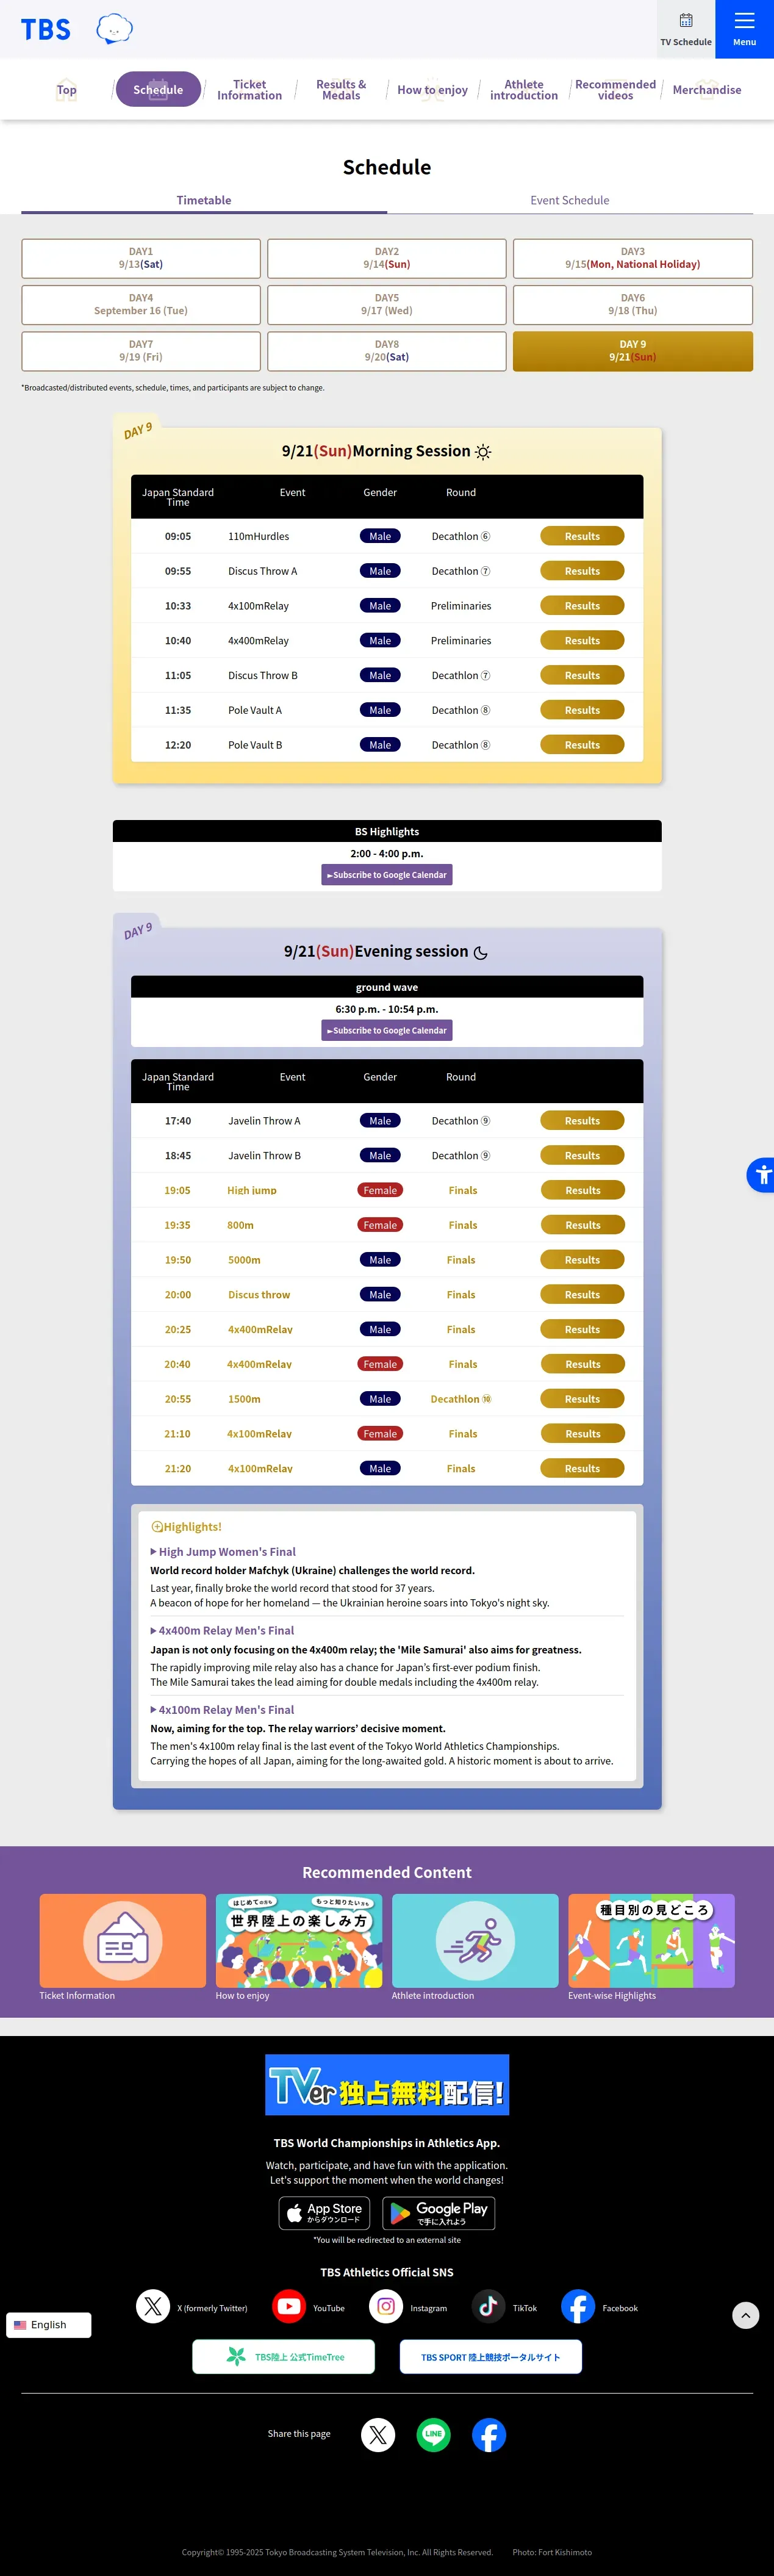Open the X (formerly Twitter) official account
The height and width of the screenshot is (2576, 774).
[153, 2307]
